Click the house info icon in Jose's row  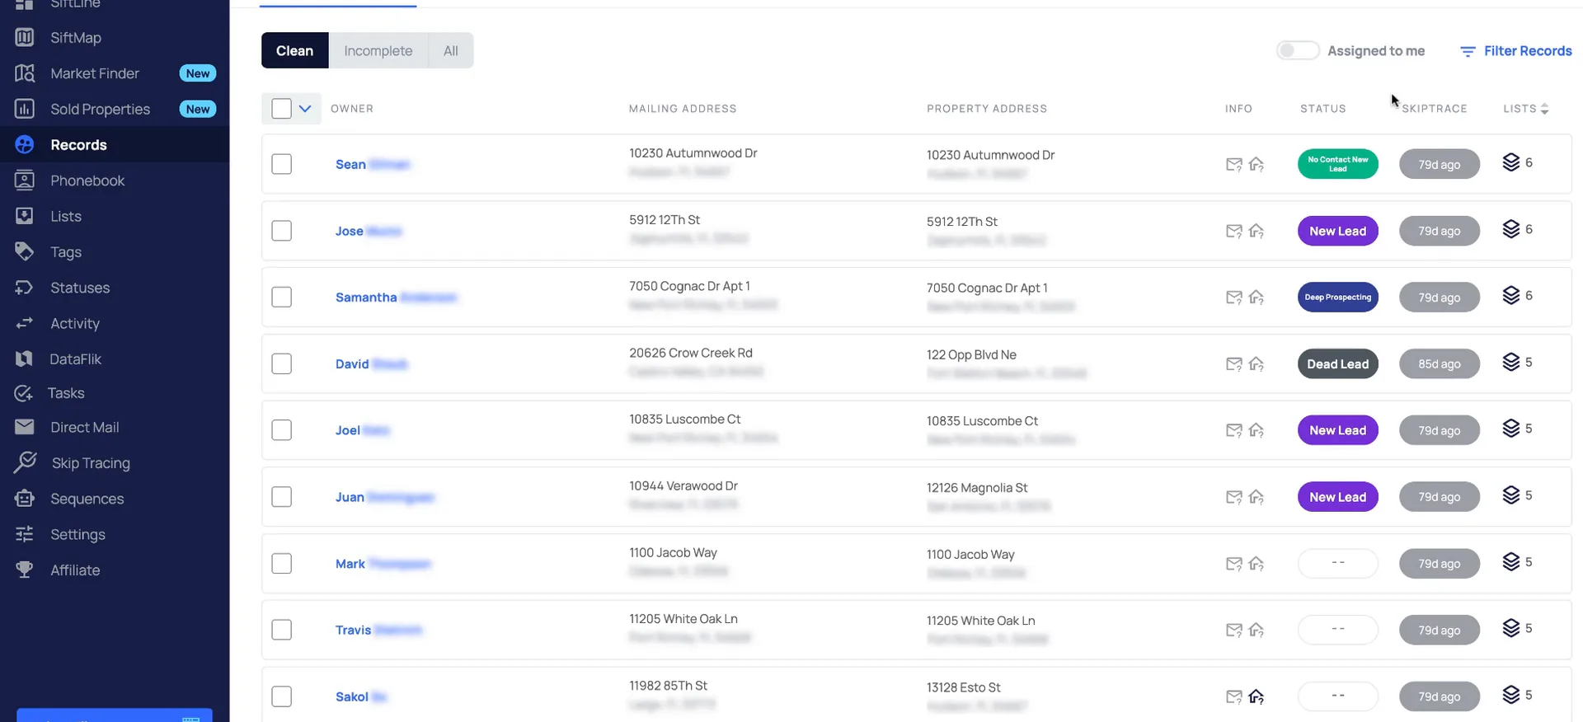(x=1257, y=231)
